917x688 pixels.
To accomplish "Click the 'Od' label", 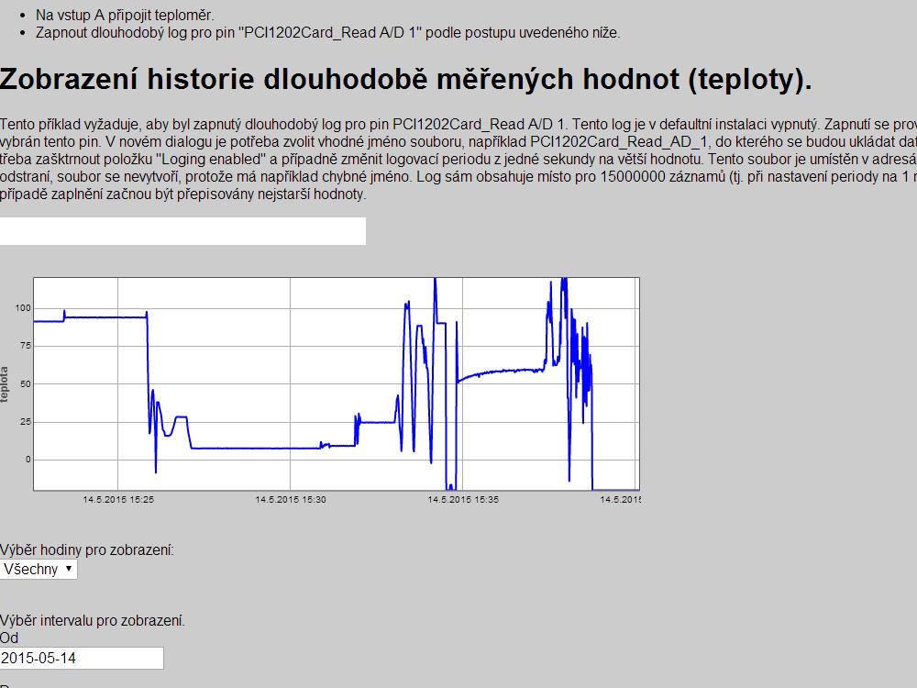I will (x=9, y=638).
